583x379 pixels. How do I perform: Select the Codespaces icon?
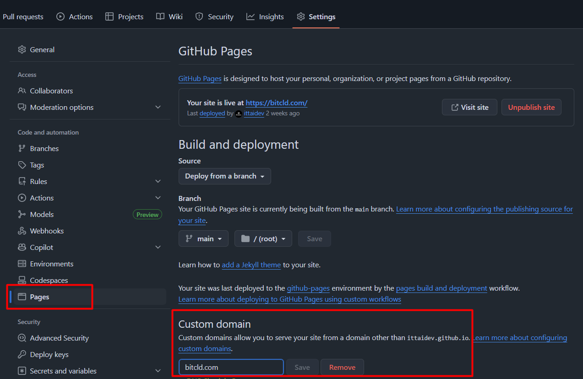coord(22,280)
